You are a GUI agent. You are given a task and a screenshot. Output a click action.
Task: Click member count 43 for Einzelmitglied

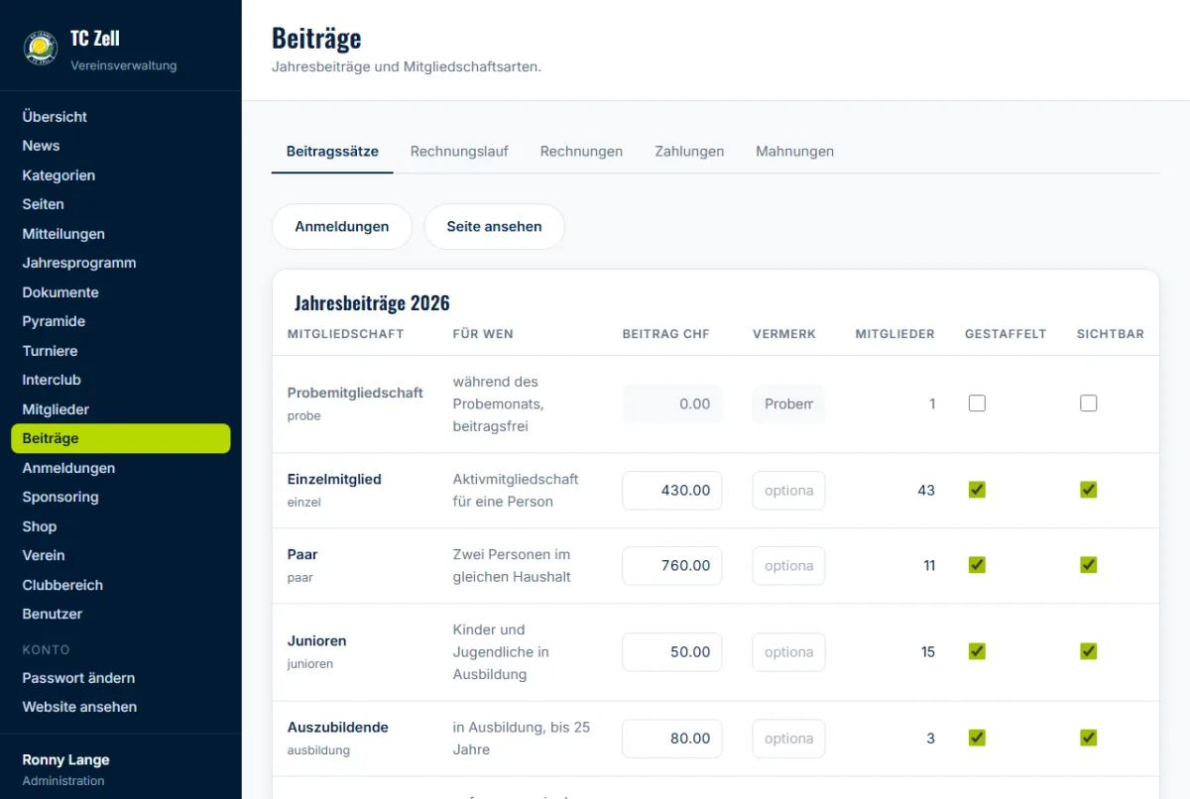coord(926,491)
